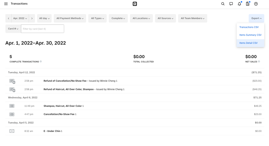Screen dimensions: 269x146
Task: Select Items Detail CSV export option
Action: point(248,43)
